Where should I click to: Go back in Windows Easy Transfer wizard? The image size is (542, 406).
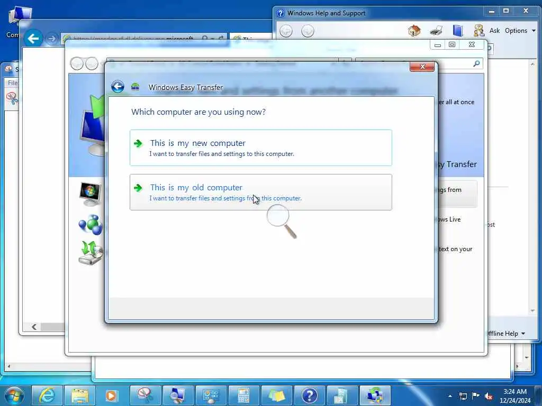click(x=118, y=86)
